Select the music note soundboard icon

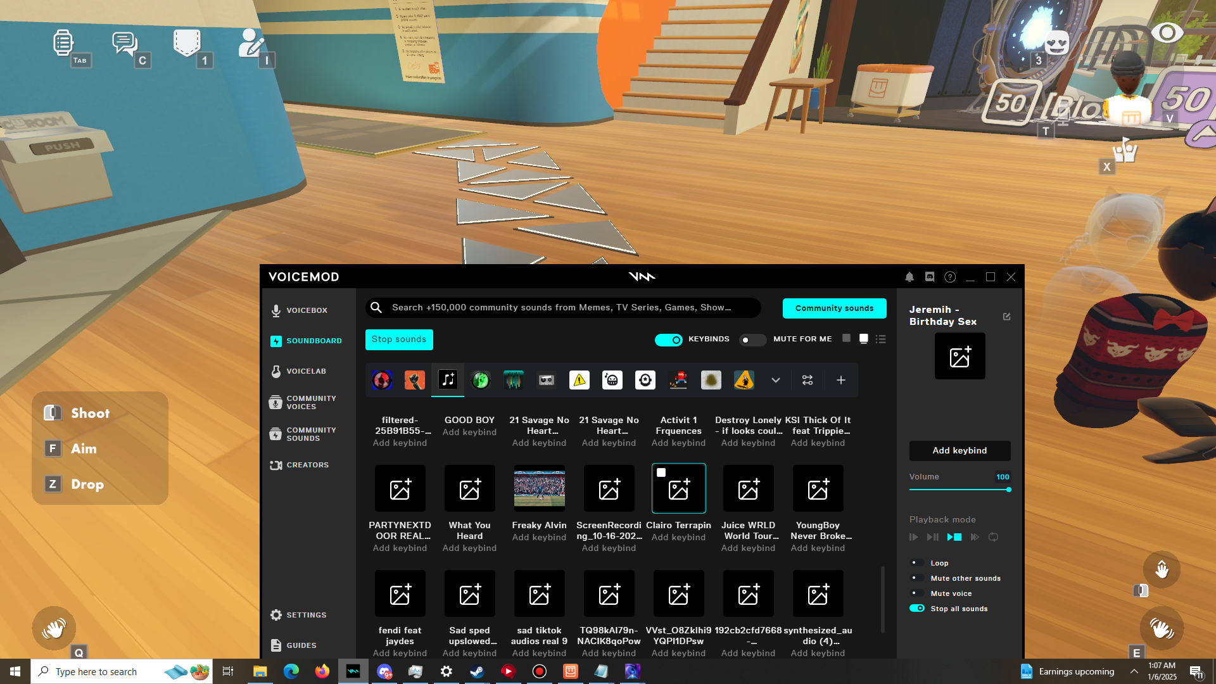pos(448,380)
